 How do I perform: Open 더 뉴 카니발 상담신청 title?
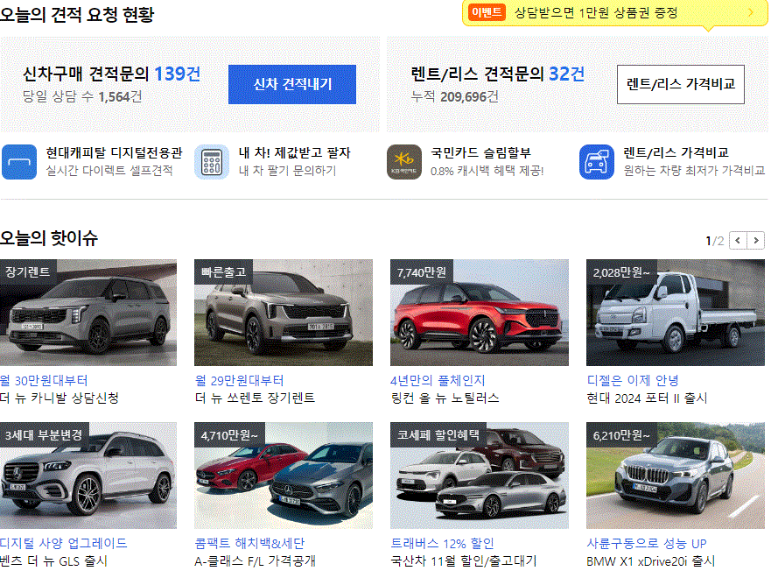59,398
